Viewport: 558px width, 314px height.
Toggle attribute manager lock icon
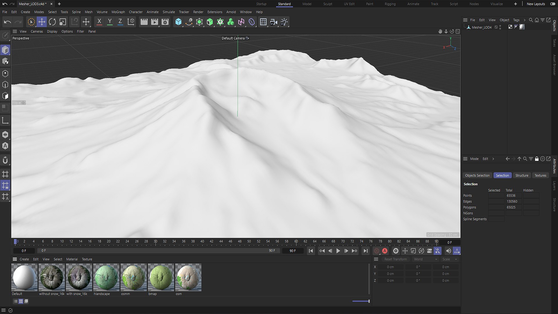537,159
